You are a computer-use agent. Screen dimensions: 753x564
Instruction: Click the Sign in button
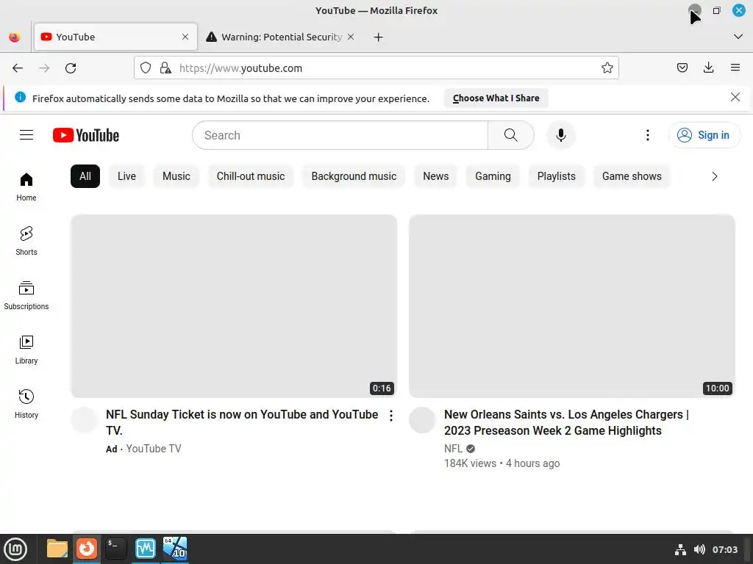[704, 135]
